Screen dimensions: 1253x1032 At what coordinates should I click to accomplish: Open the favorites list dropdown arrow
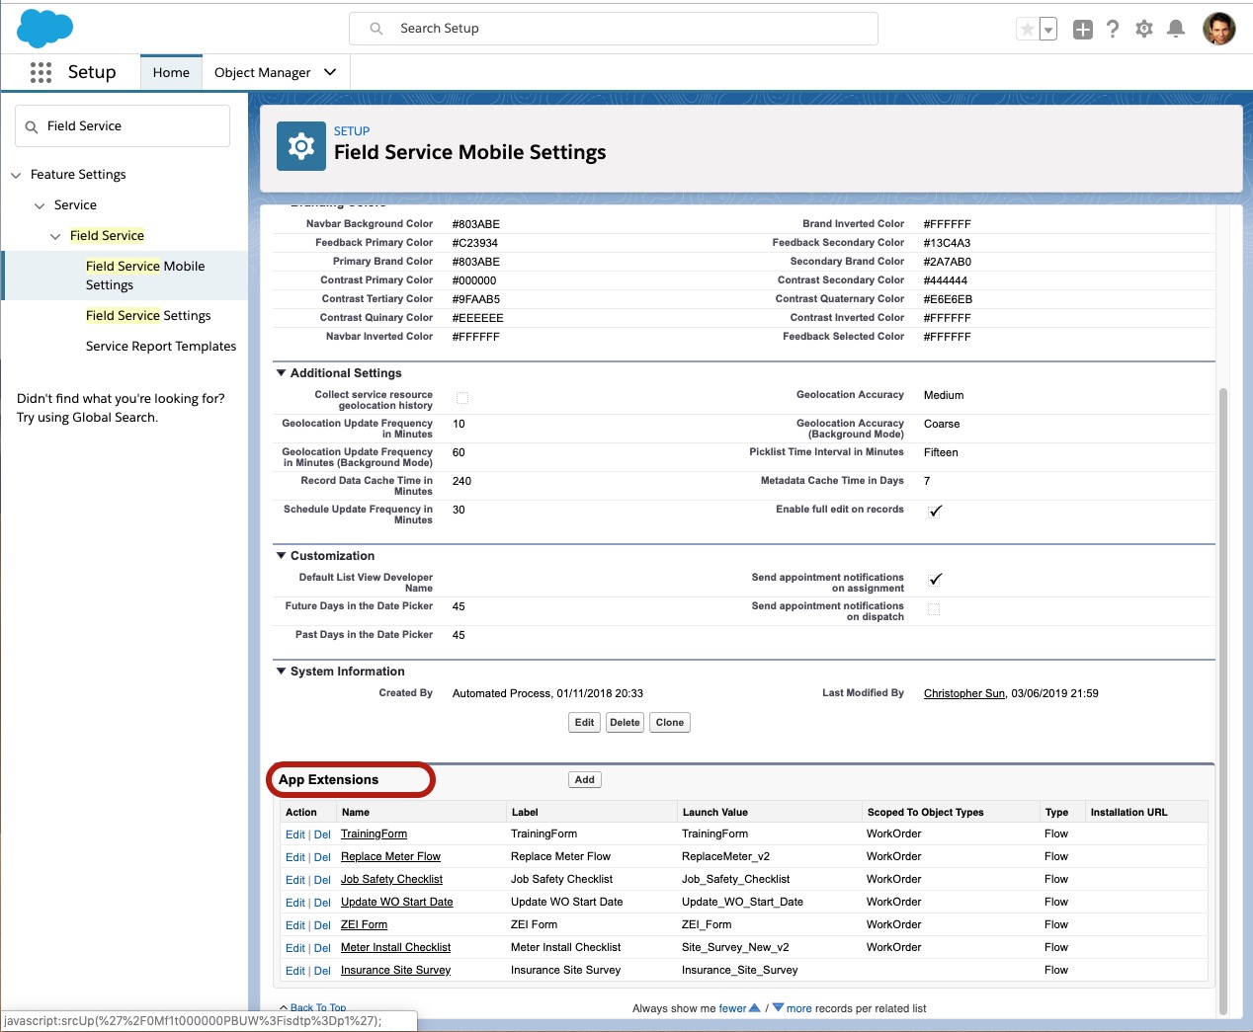(1048, 30)
